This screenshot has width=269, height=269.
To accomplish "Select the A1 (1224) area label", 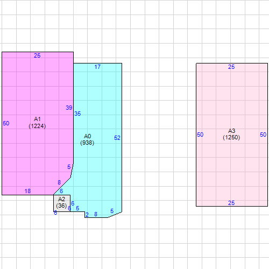I will pos(37,123).
